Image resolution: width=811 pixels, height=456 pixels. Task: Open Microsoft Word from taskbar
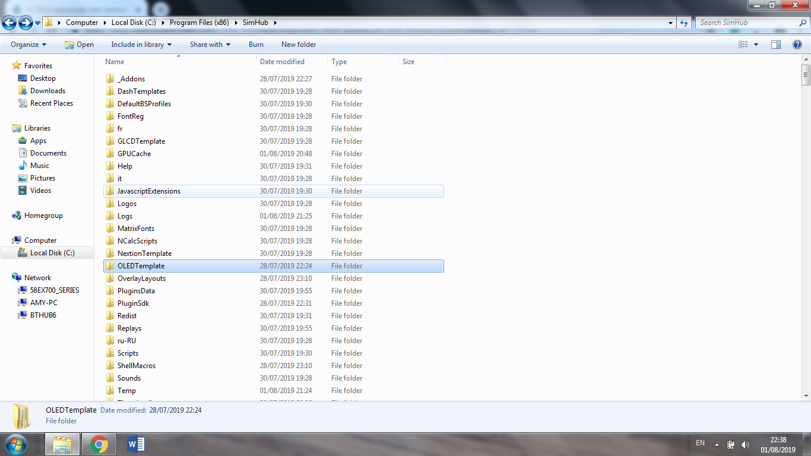point(135,444)
